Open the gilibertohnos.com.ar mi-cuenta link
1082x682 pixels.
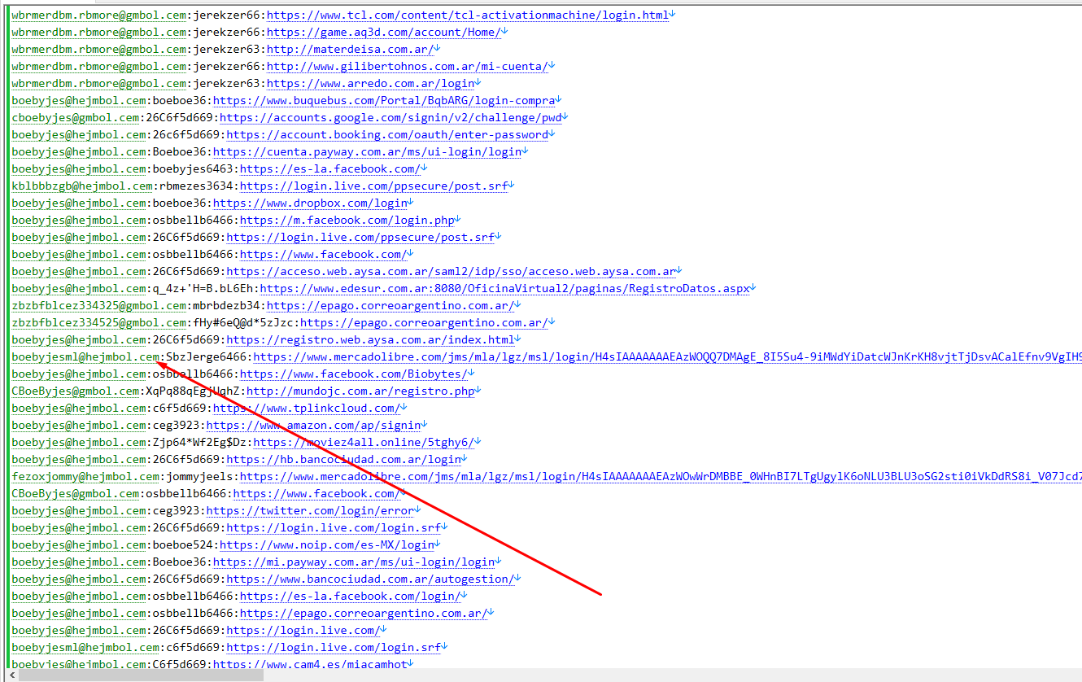(x=408, y=67)
